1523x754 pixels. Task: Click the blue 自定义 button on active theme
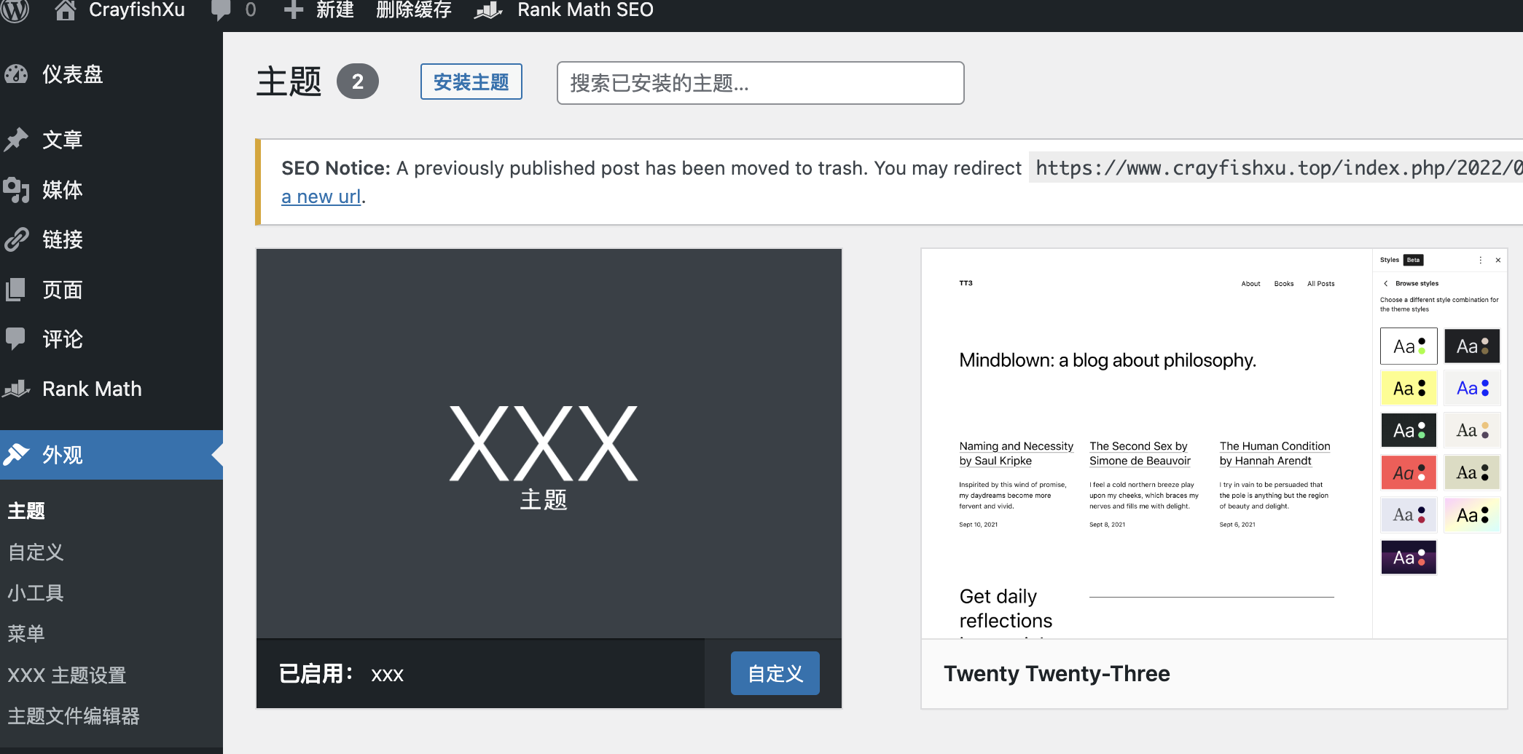[x=775, y=673]
